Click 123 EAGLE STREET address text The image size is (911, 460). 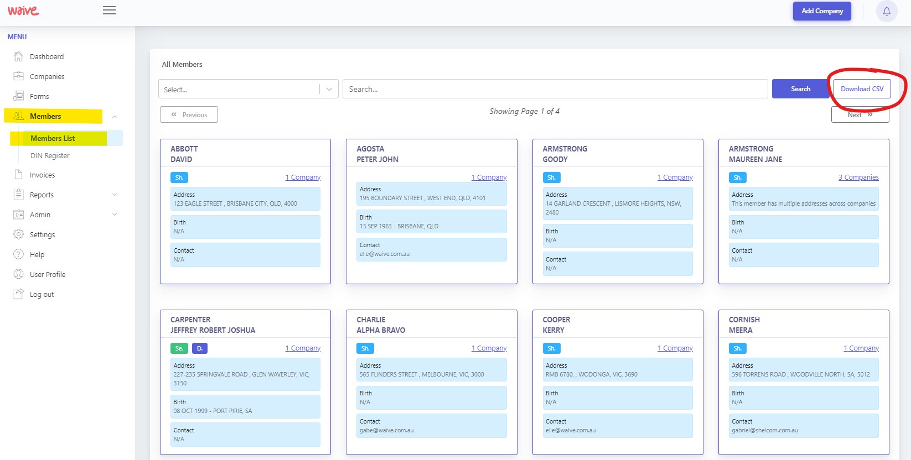pyautogui.click(x=235, y=203)
